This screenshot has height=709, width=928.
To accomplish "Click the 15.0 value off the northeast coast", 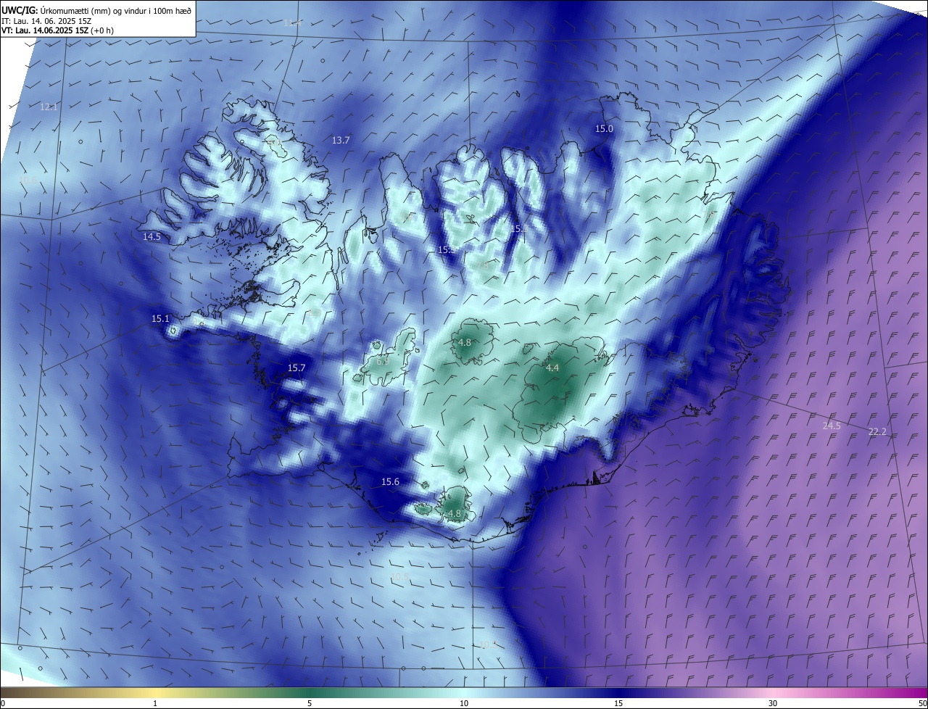I will pyautogui.click(x=604, y=128).
